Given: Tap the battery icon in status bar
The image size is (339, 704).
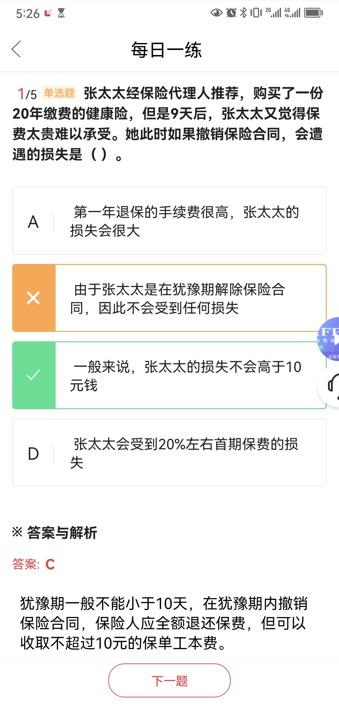Looking at the screenshot, I should 313,13.
